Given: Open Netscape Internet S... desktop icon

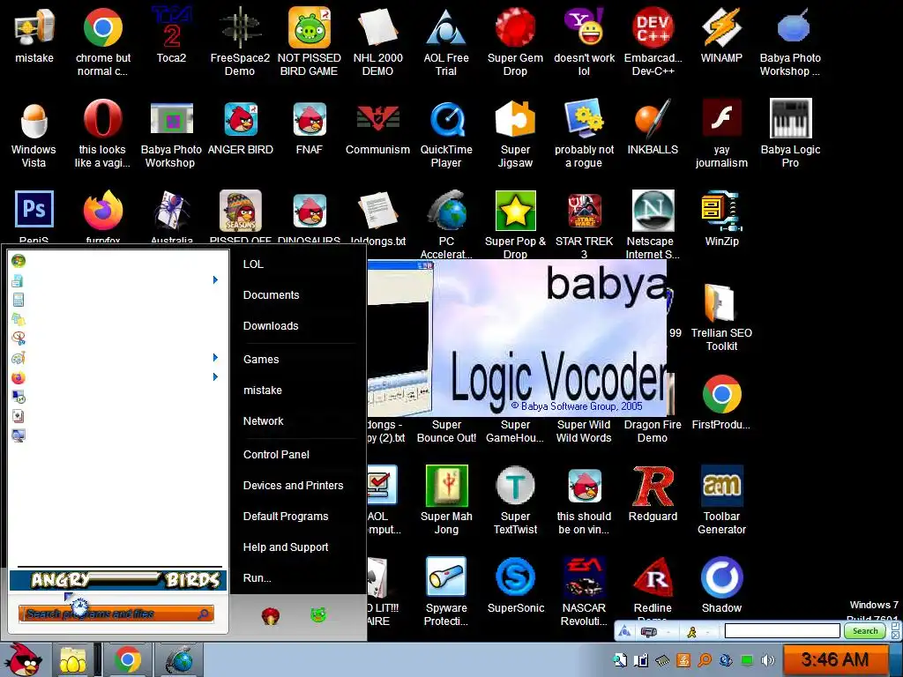Looking at the screenshot, I should tap(653, 211).
